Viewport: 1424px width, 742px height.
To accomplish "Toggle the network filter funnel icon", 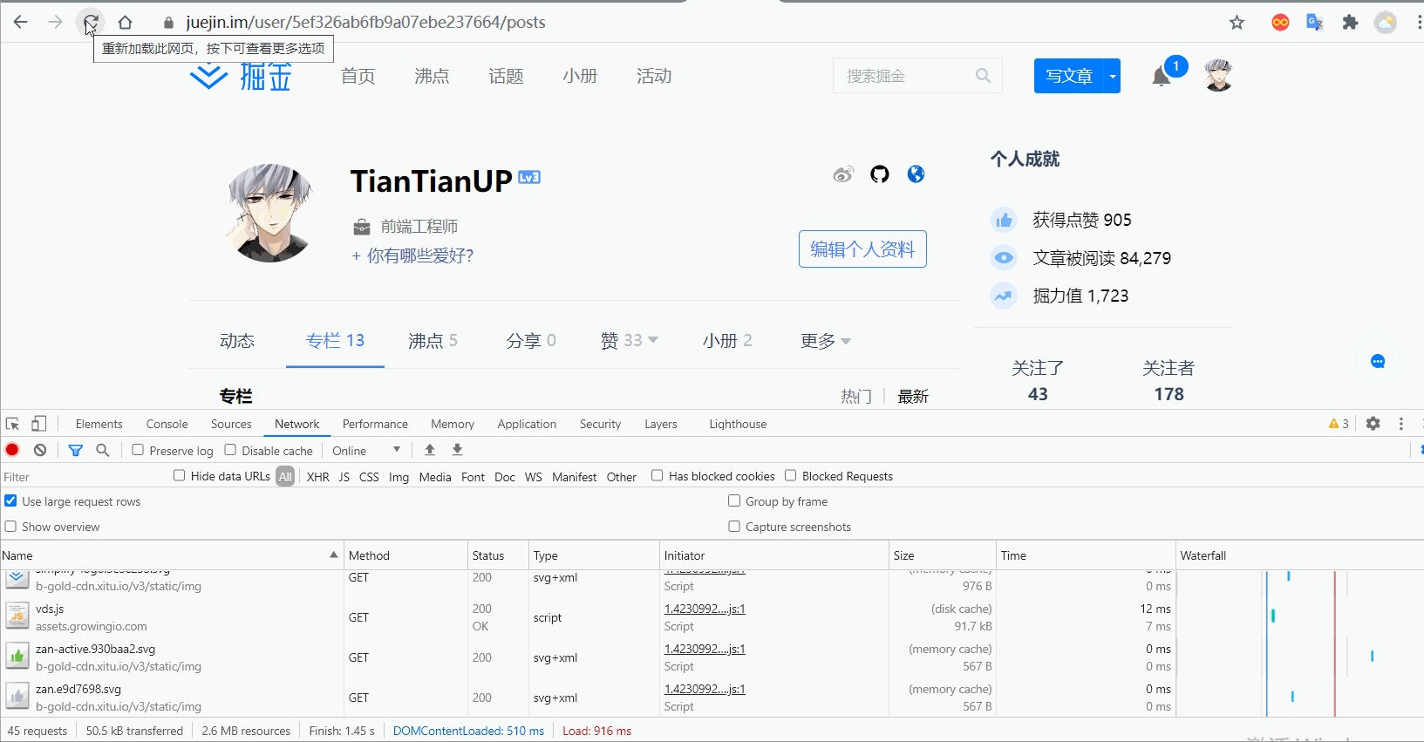I will pos(76,450).
